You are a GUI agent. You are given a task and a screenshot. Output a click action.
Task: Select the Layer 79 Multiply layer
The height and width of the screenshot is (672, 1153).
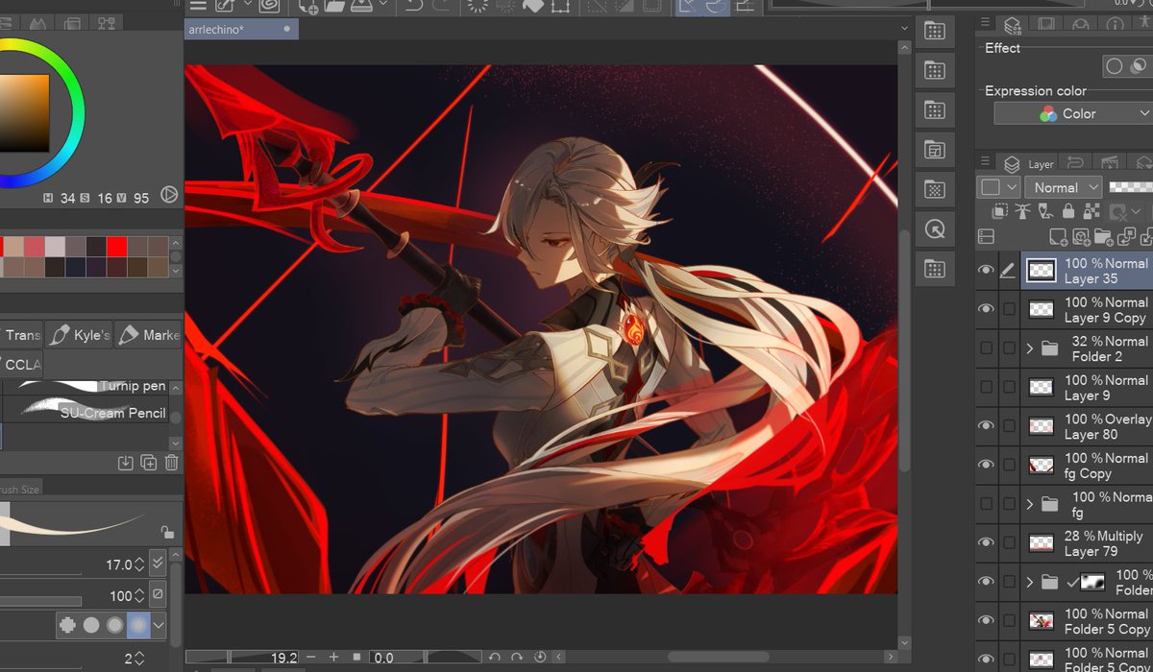[x=1087, y=543]
